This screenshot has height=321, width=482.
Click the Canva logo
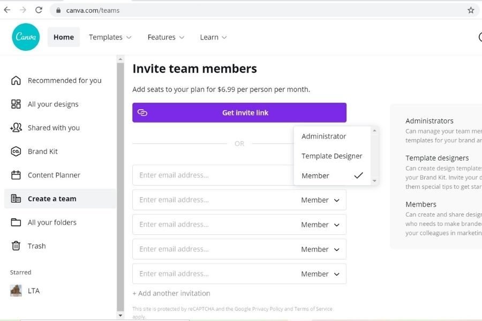click(x=26, y=37)
